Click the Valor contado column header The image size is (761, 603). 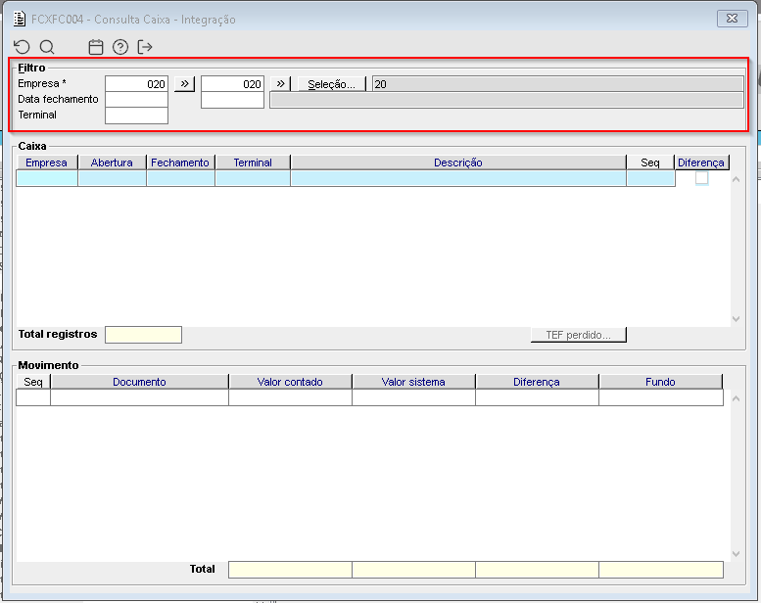pos(290,382)
